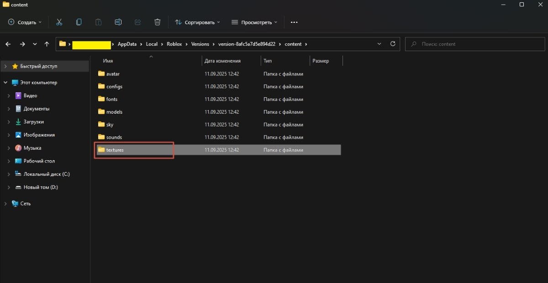The height and width of the screenshot is (283, 548).
Task: Click the search content input field
Action: [x=475, y=44]
